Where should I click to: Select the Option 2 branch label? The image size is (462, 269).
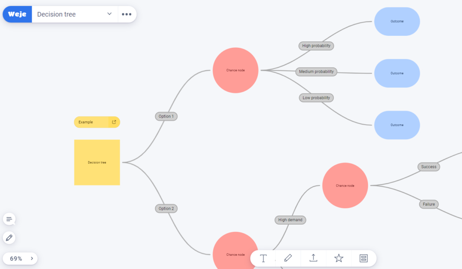[166, 208]
